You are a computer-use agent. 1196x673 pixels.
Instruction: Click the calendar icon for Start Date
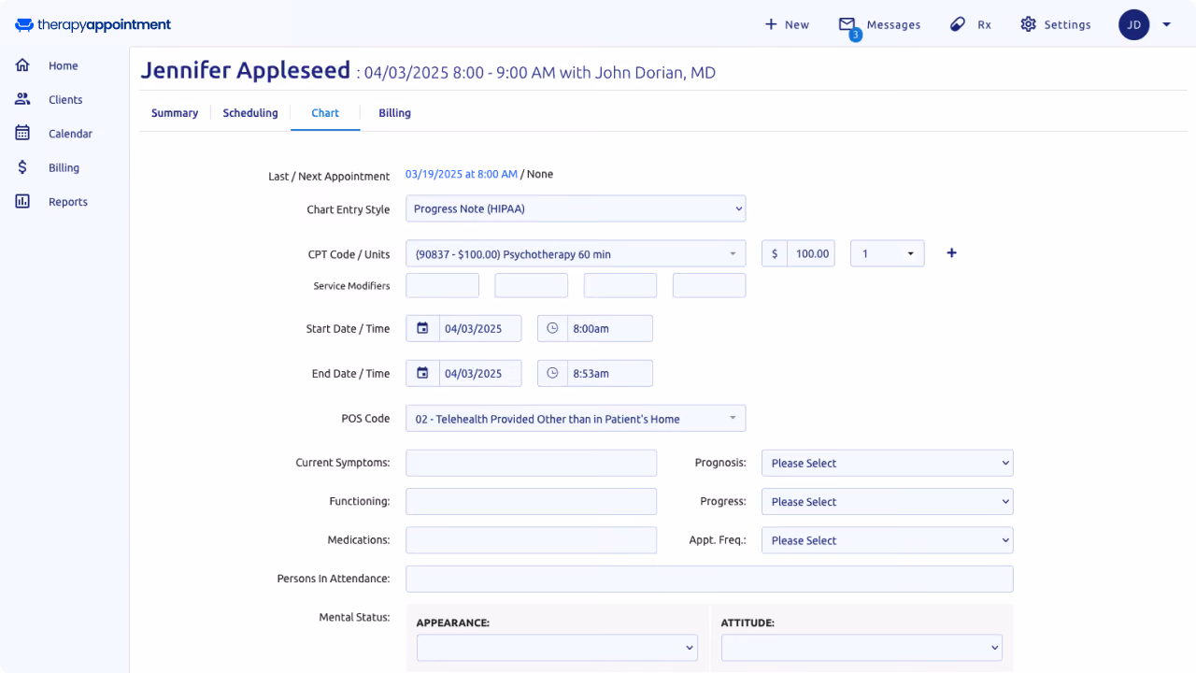point(422,328)
